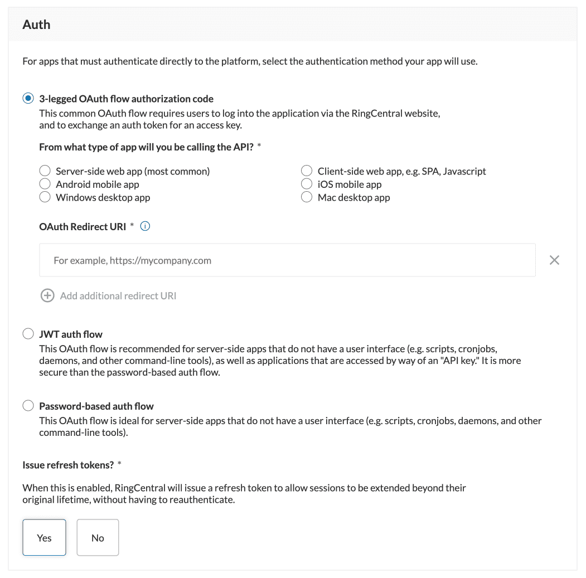Image resolution: width=586 pixels, height=578 pixels.
Task: Select Server-side web app radio button
Action: coord(45,171)
